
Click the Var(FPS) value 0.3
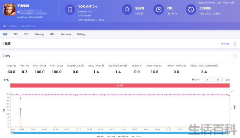[x=24, y=72]
